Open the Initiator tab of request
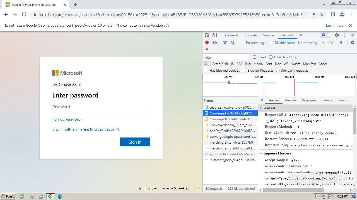The width and height of the screenshot is (357, 200). 327,100
